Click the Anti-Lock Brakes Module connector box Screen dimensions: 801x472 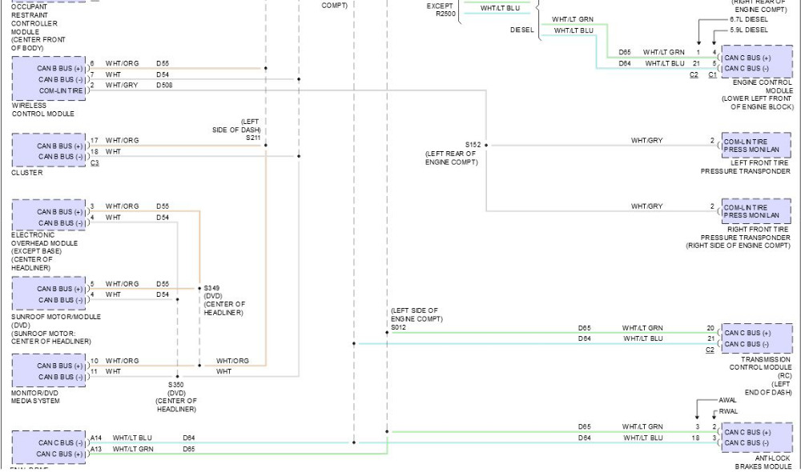coord(757,438)
